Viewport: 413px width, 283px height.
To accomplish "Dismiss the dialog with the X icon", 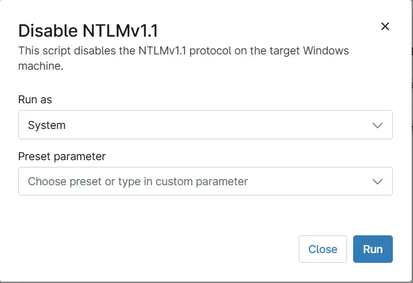I will click(x=385, y=26).
